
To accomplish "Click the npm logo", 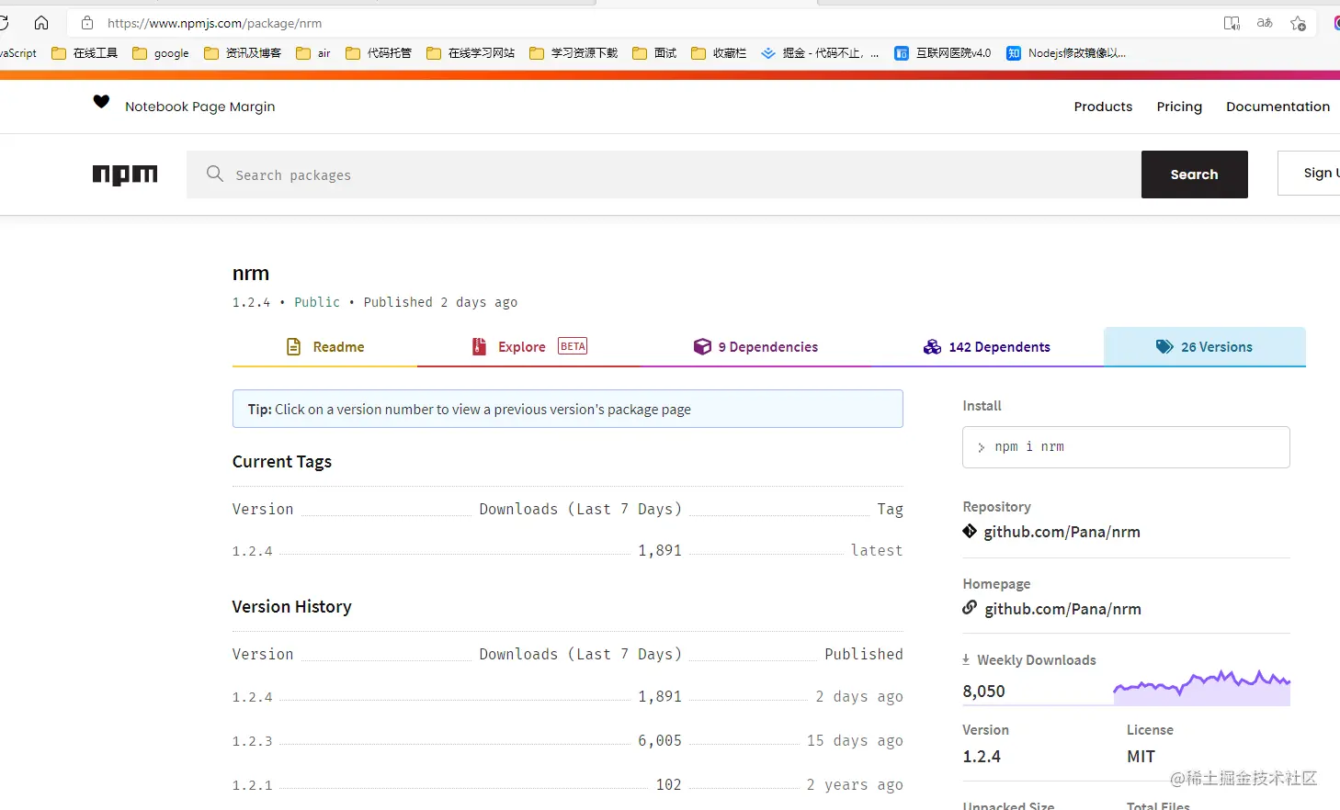I will [x=125, y=174].
